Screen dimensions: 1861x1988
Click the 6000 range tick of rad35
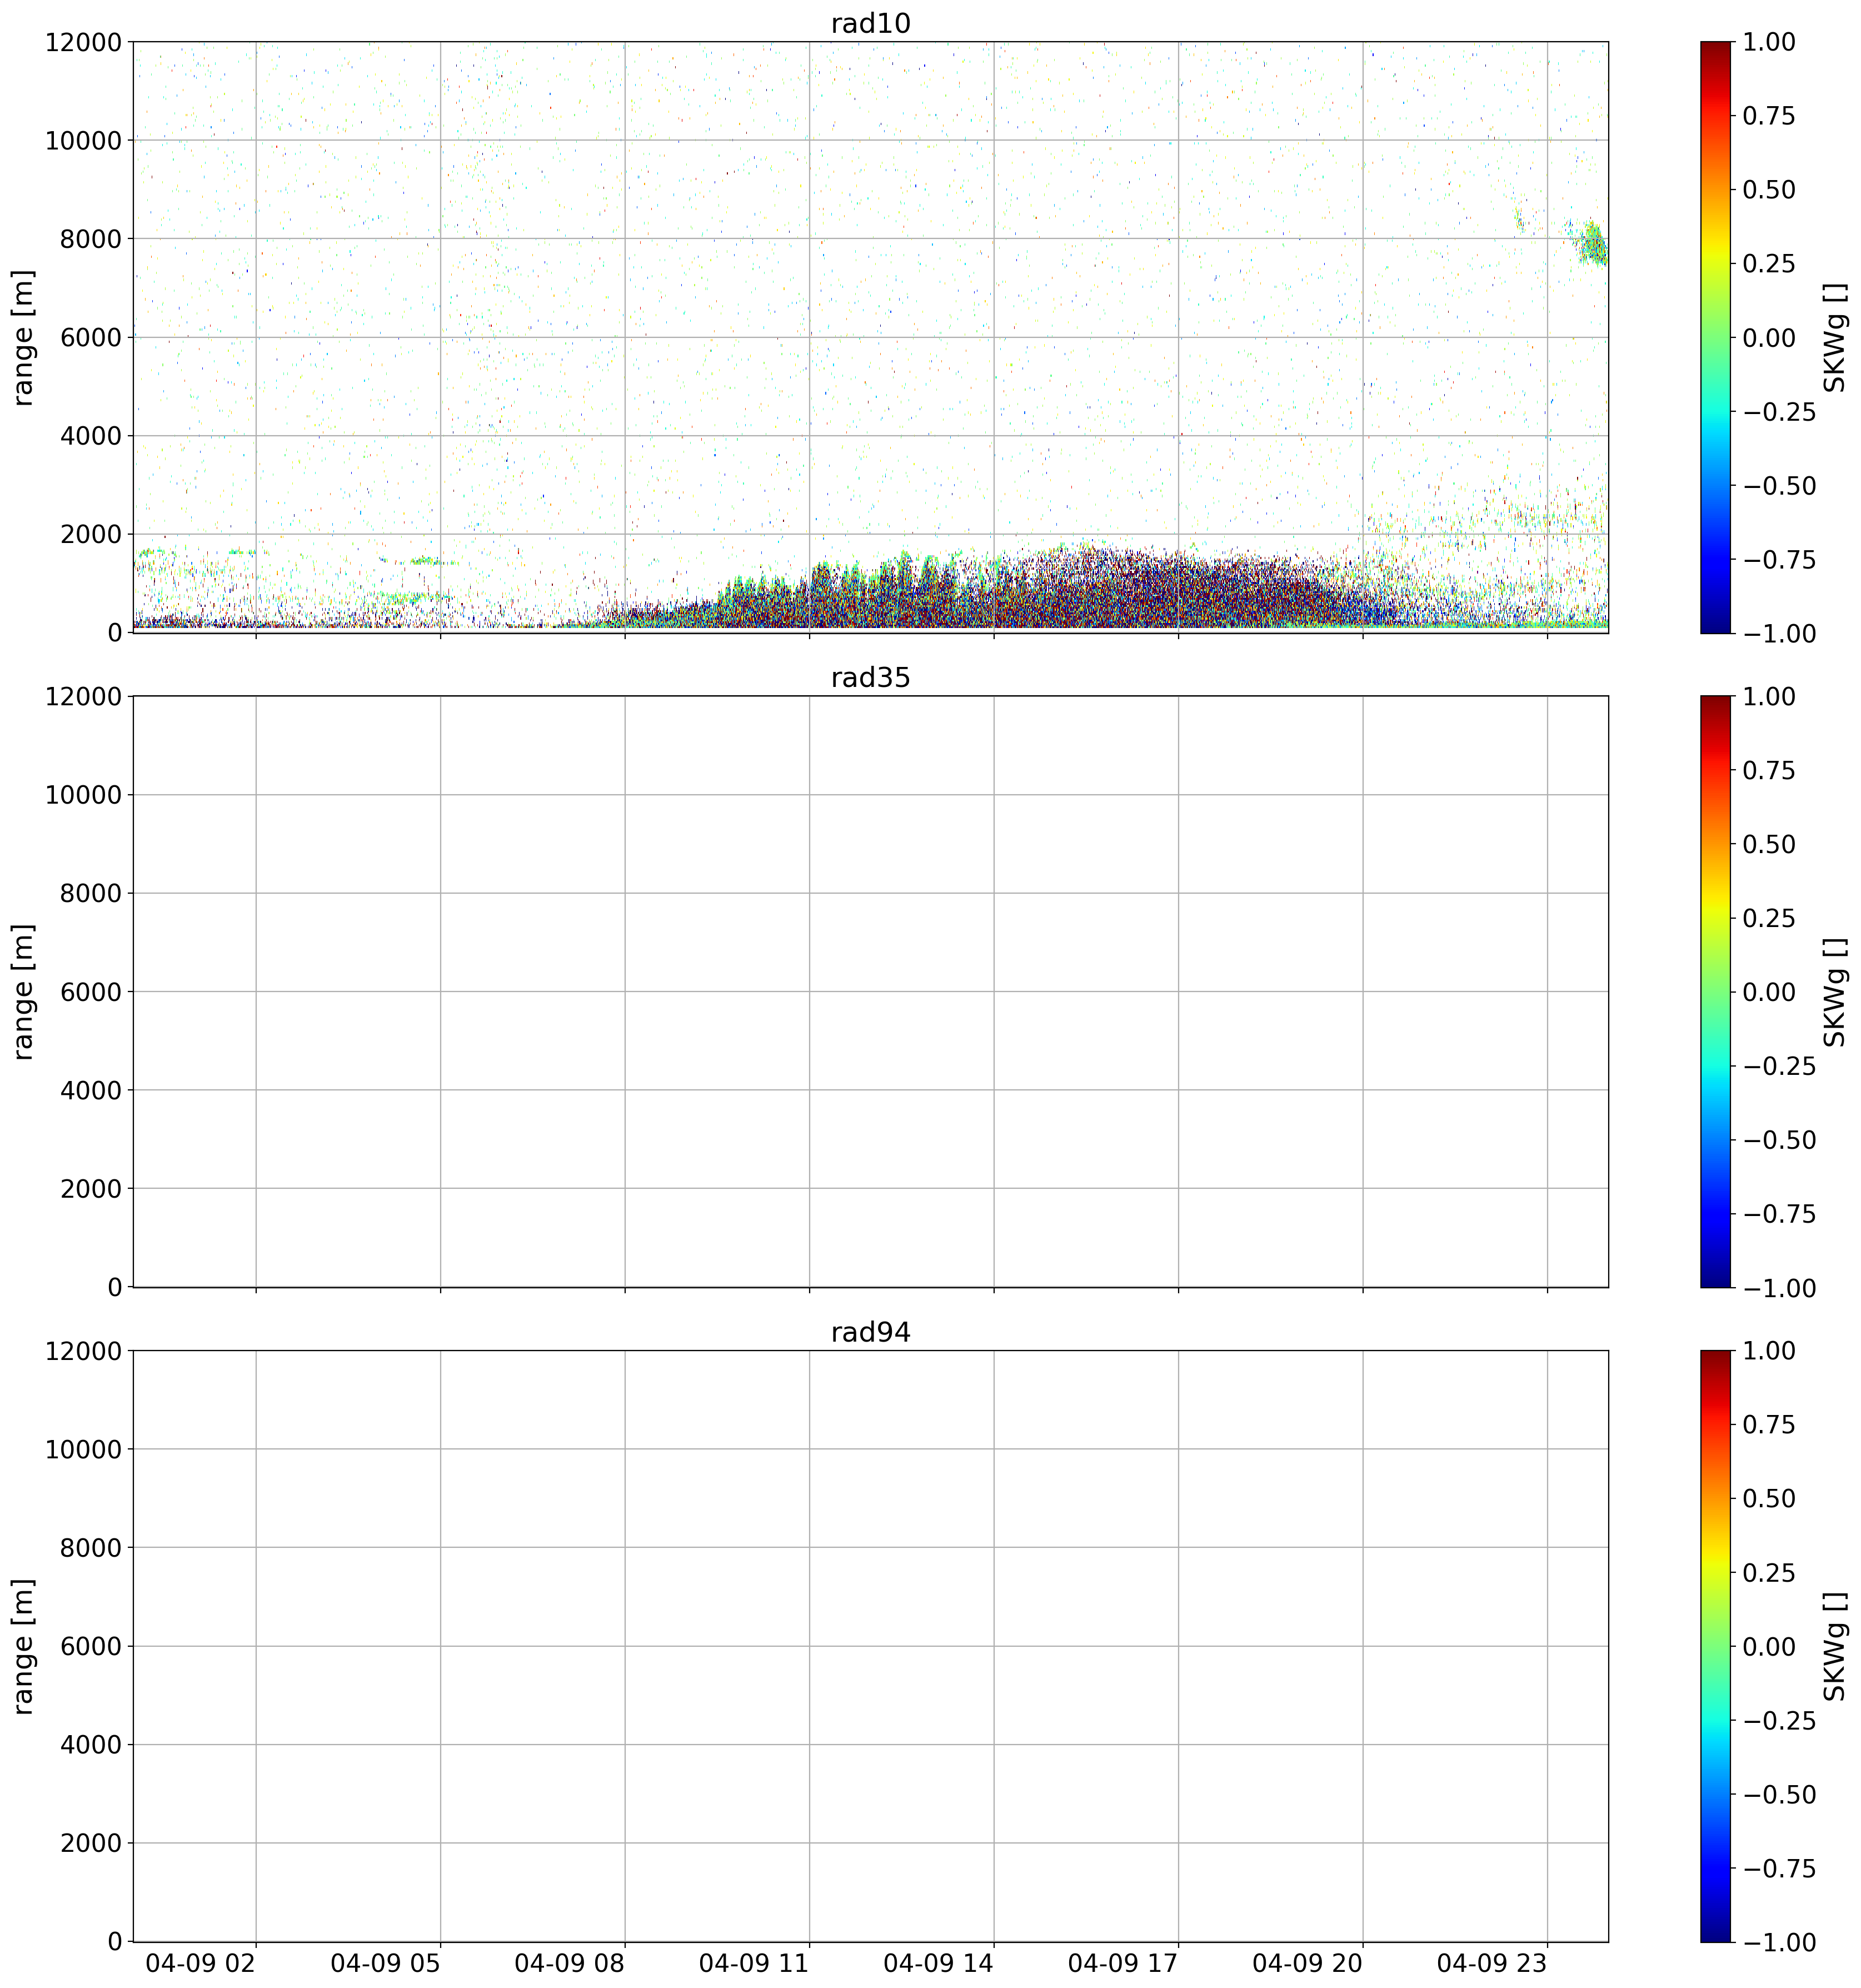point(90,992)
